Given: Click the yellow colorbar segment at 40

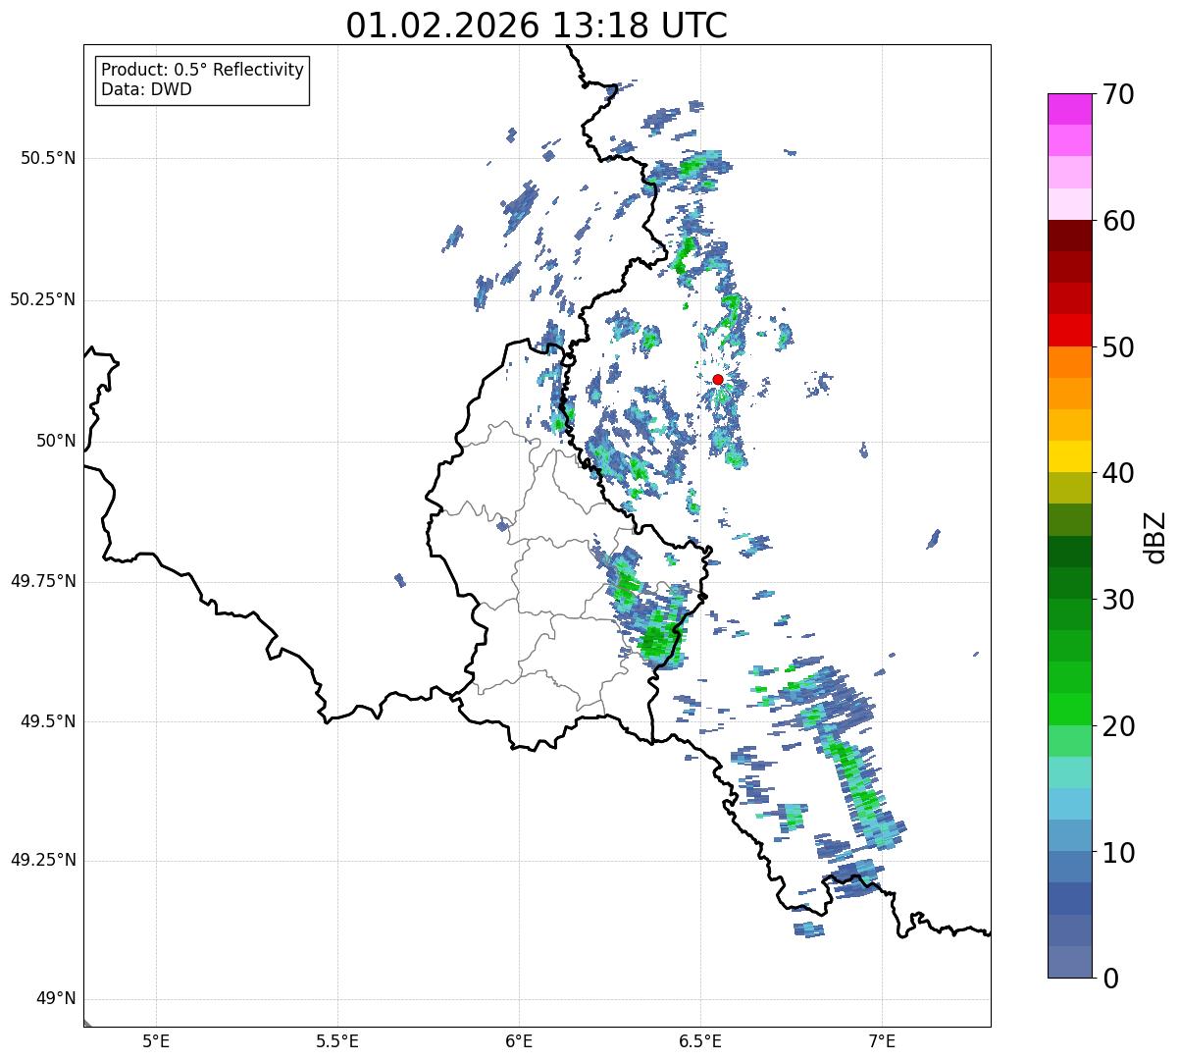Looking at the screenshot, I should (1069, 457).
